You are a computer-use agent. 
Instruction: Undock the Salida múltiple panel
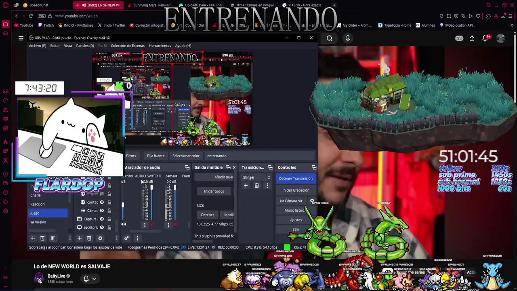pos(228,167)
